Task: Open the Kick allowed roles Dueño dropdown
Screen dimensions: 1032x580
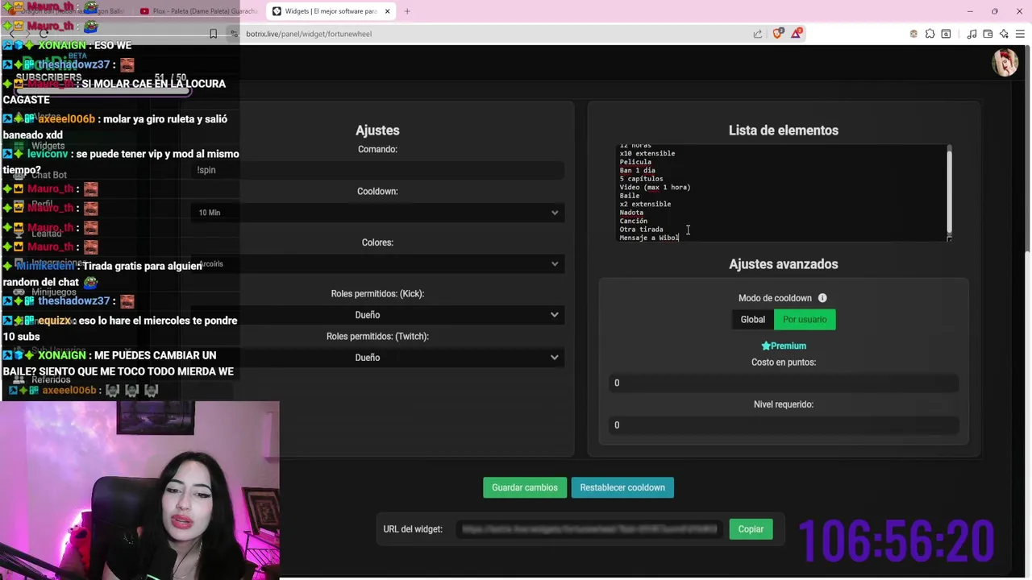Action: pos(377,315)
